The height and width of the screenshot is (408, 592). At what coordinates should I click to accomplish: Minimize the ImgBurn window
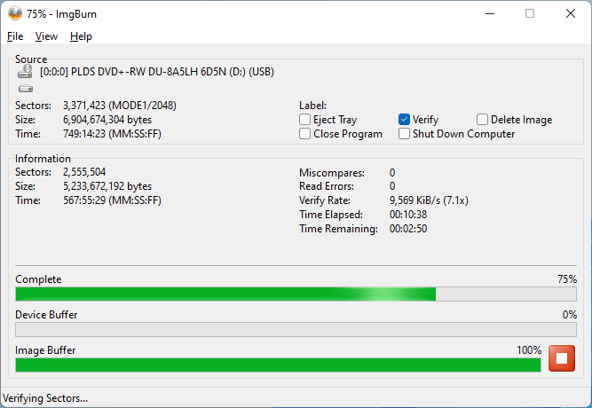coord(488,13)
